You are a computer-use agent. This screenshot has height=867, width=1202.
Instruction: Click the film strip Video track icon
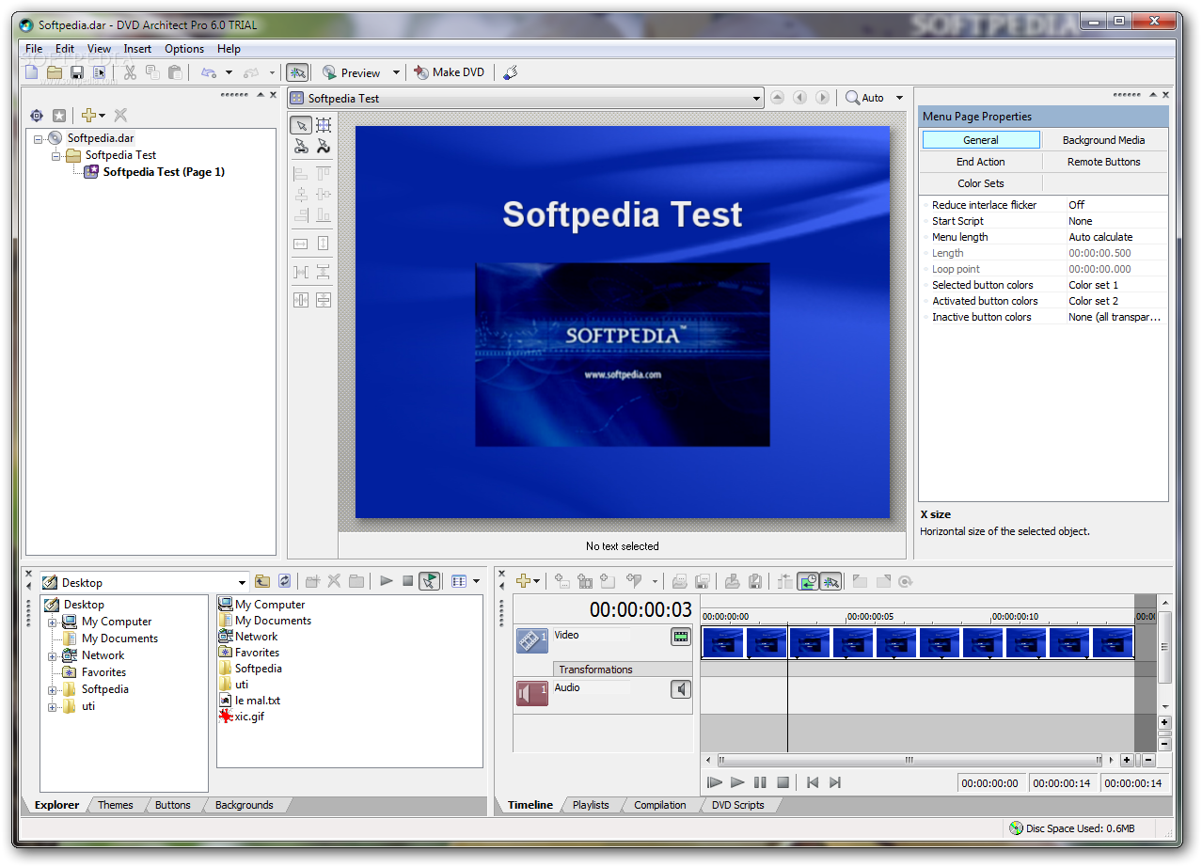click(532, 640)
